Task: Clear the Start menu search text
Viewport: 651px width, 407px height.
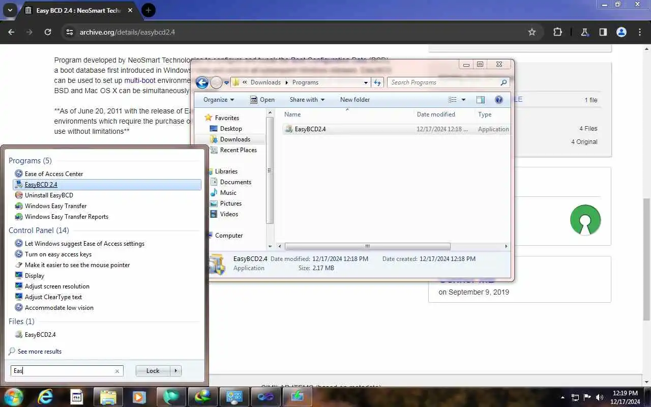Action: coord(117,371)
